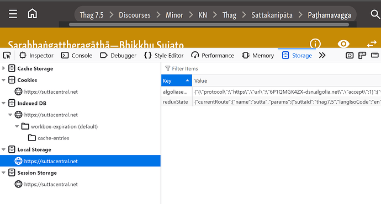Open Minor breadcrumb link
Viewport: 381px width, 204px height.
[174, 15]
